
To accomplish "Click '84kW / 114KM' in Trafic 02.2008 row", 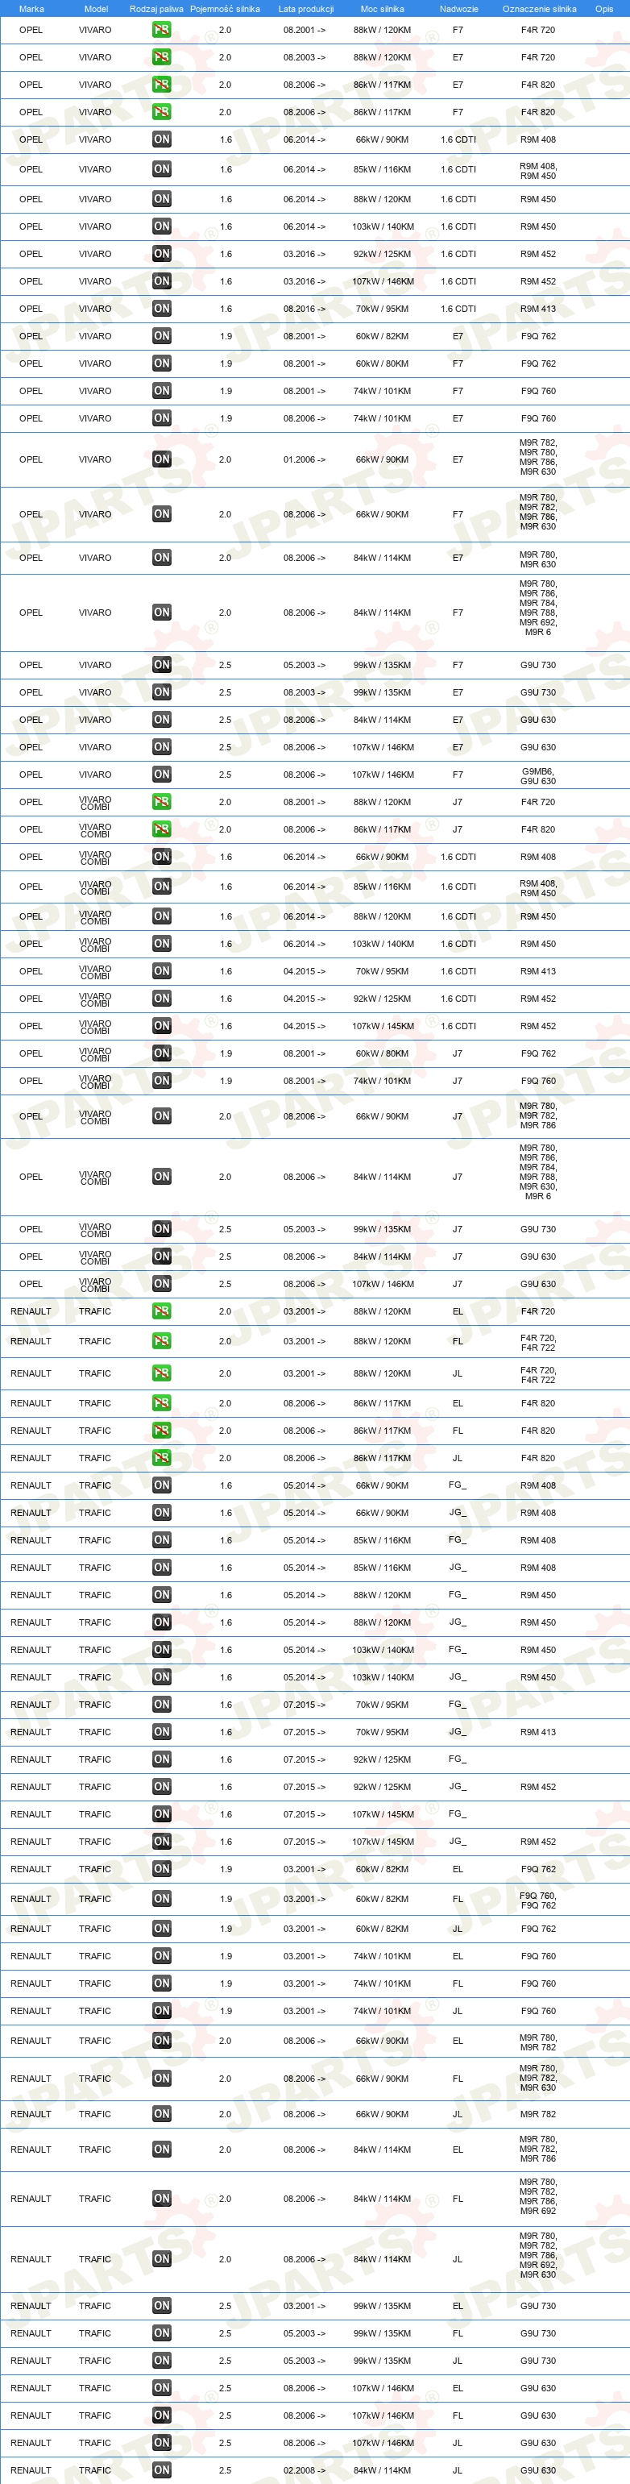I will coord(383,2470).
